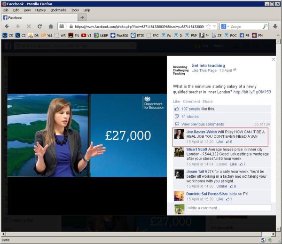Open the Downloads arrow in toolbar
Viewport: 282px width, 244px height.
click(x=275, y=27)
